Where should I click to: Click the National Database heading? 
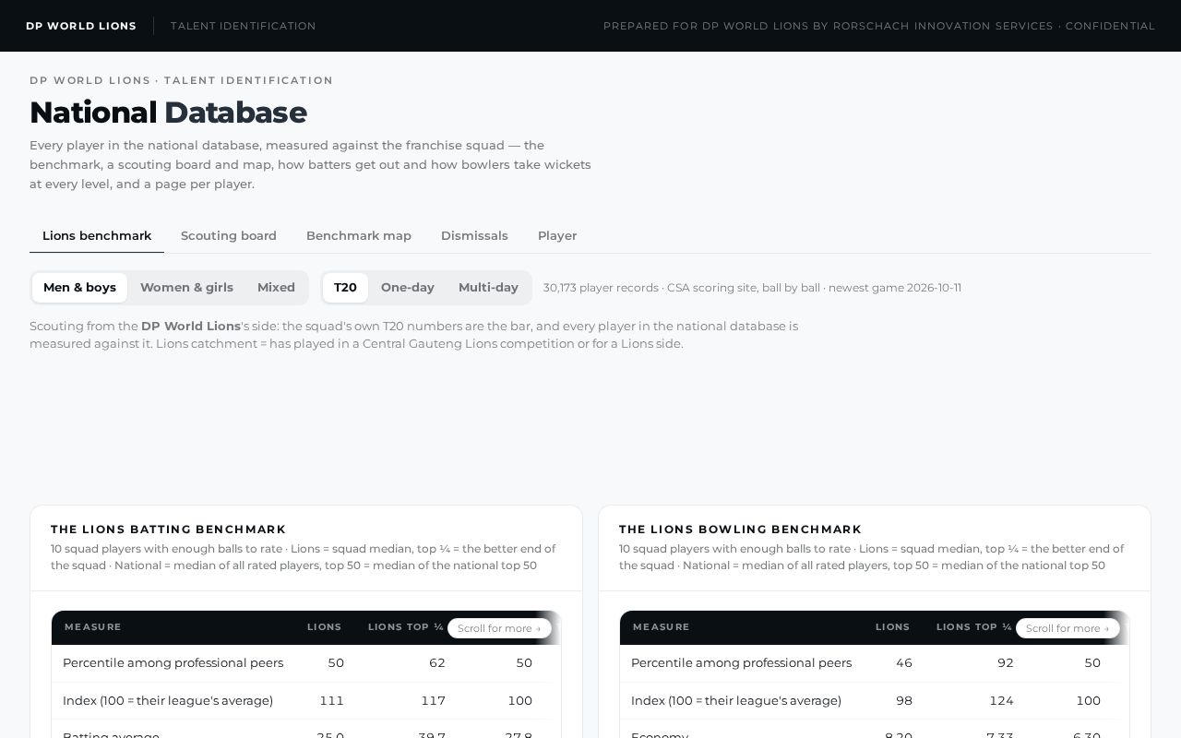click(168, 113)
